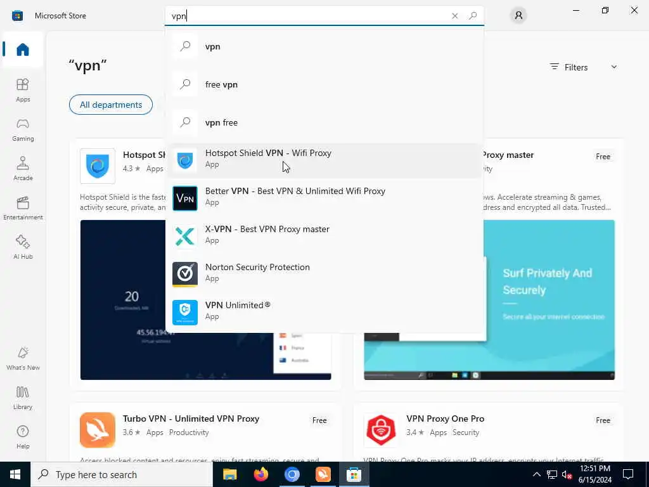Open the notification center icon

[628, 474]
